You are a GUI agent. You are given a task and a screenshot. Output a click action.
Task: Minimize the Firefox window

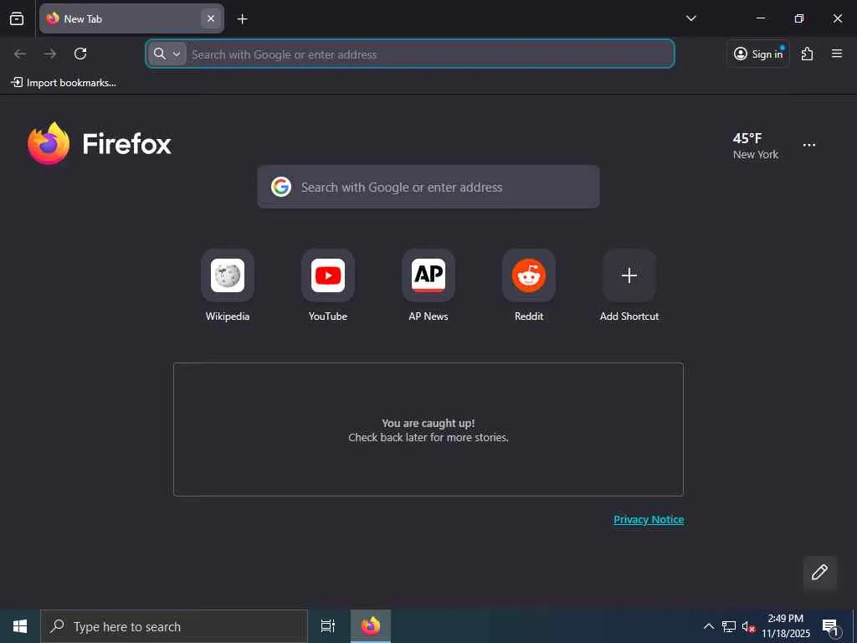[760, 18]
